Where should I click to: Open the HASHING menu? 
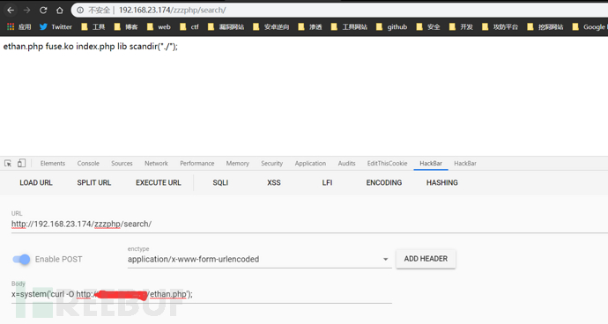tap(442, 182)
